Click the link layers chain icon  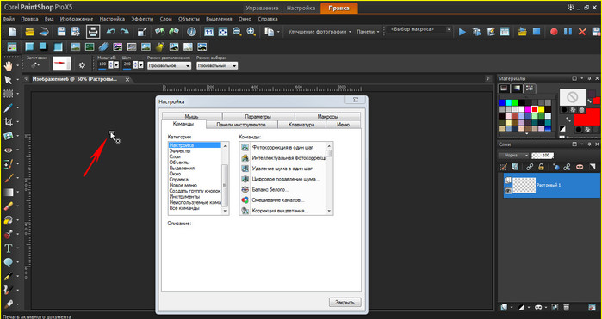530,167
